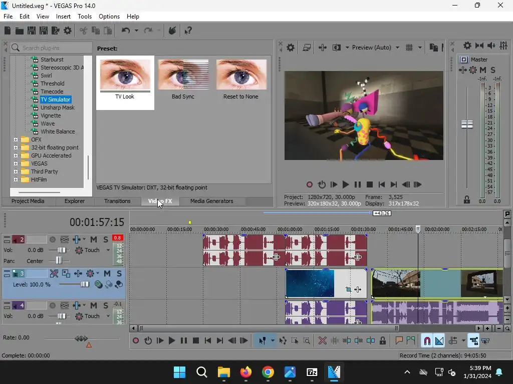Choose the Reset to None preset
Image resolution: width=513 pixels, height=384 pixels.
click(x=241, y=79)
